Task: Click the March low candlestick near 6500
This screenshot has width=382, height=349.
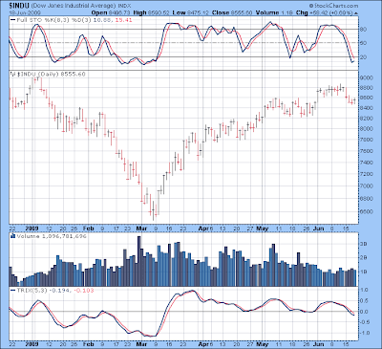Action: click(x=153, y=210)
